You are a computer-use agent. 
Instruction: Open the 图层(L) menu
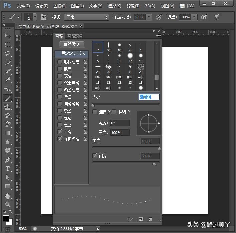(x=77, y=6)
